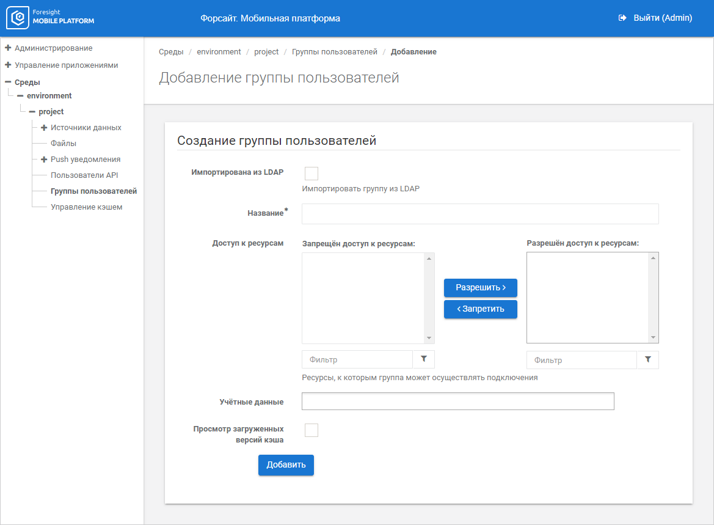Collapse the Среды tree node
714x525 pixels.
pos(8,82)
